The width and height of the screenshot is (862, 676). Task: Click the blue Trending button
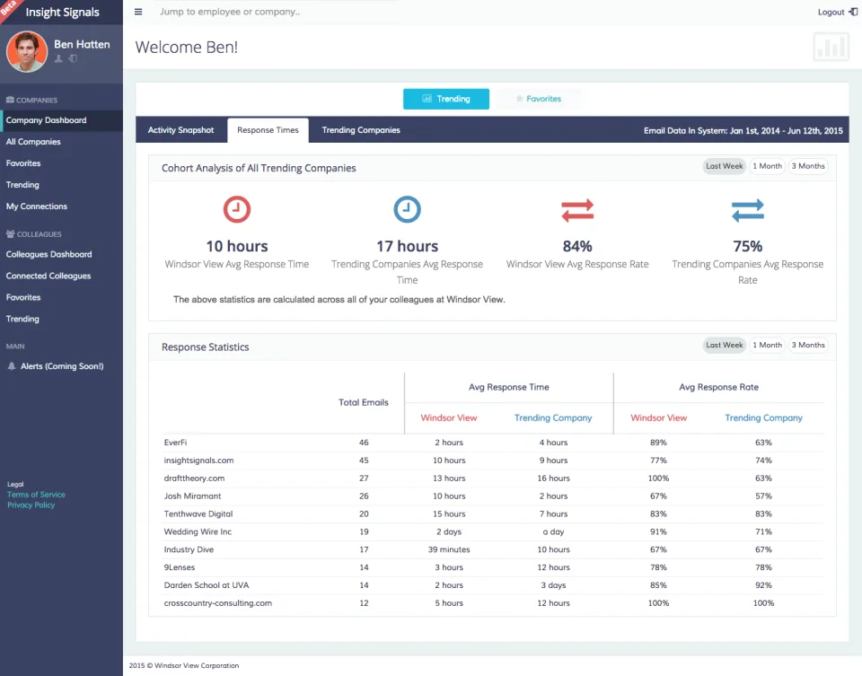[x=446, y=99]
